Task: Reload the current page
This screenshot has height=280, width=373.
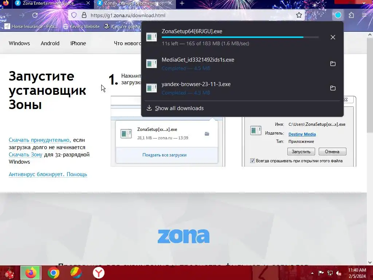Action: 35,15
